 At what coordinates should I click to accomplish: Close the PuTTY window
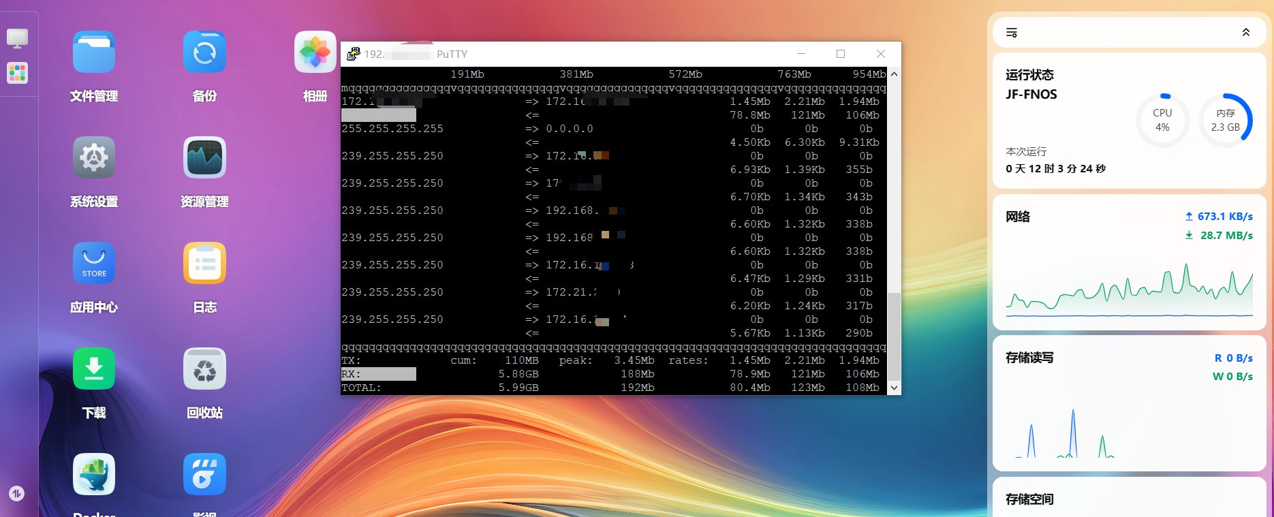coord(881,54)
